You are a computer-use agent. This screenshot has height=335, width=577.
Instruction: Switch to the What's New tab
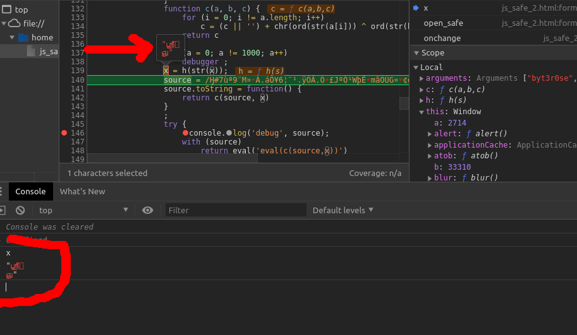click(82, 191)
